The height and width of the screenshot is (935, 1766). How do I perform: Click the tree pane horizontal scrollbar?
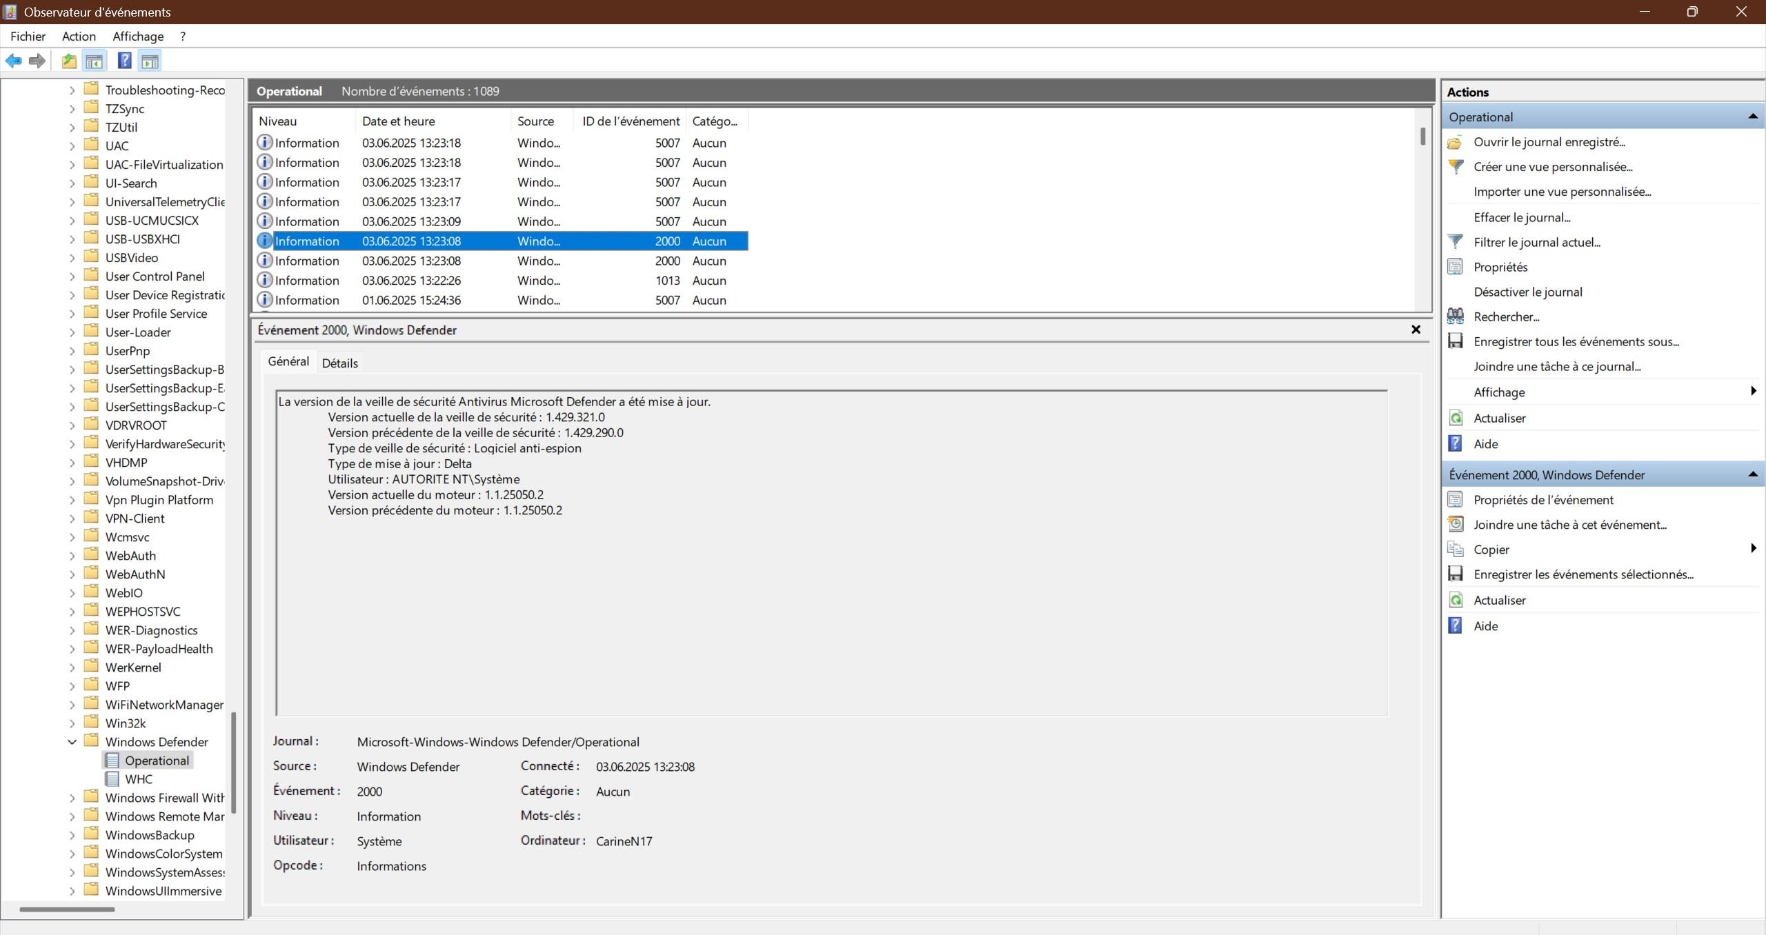pyautogui.click(x=67, y=909)
